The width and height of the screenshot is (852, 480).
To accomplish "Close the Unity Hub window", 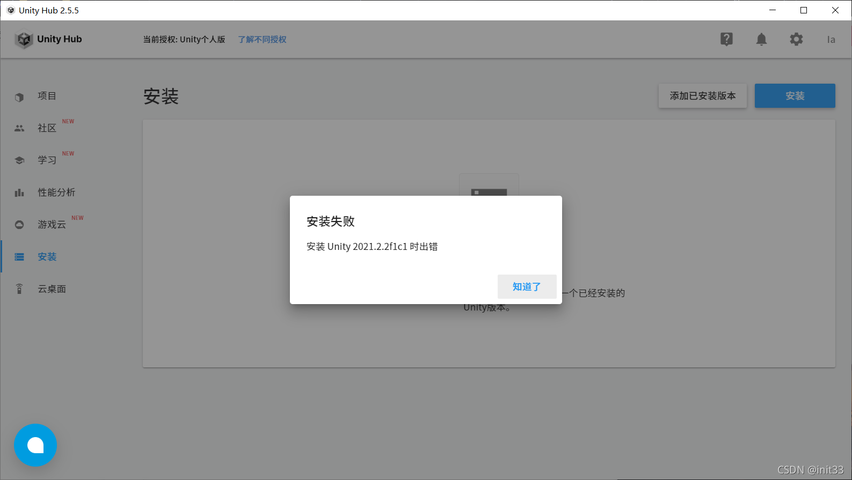I will [x=835, y=10].
